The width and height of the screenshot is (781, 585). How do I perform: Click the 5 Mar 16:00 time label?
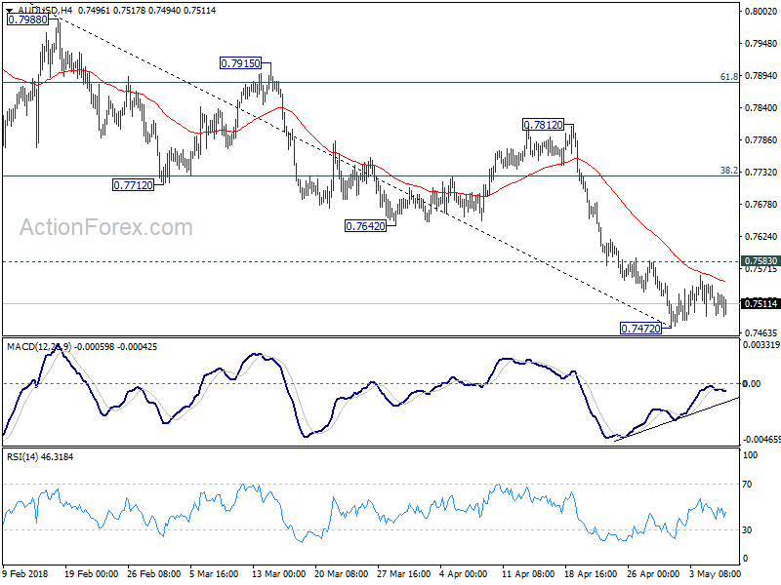216,573
